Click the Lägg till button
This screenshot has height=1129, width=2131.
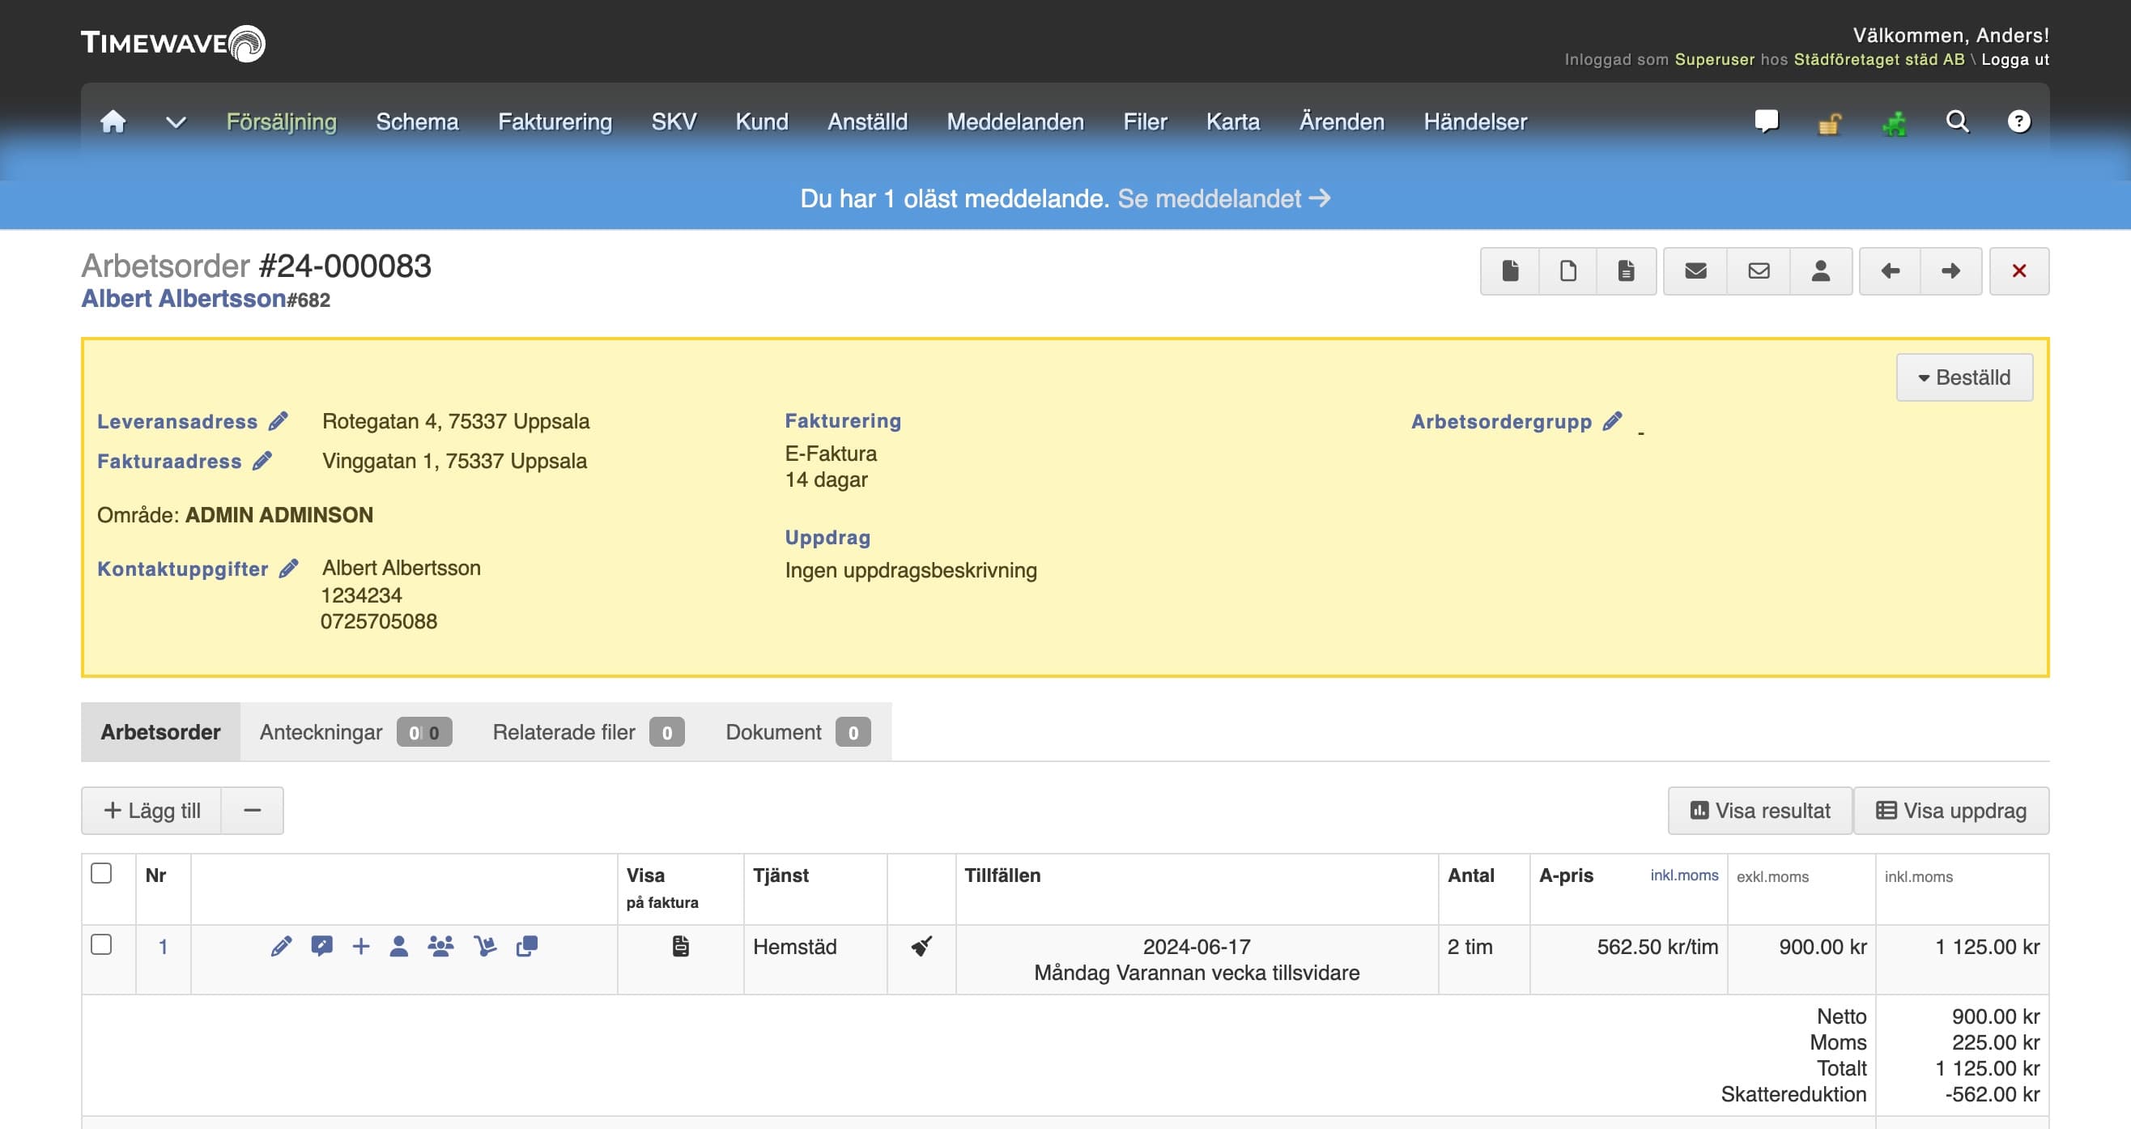coord(151,811)
